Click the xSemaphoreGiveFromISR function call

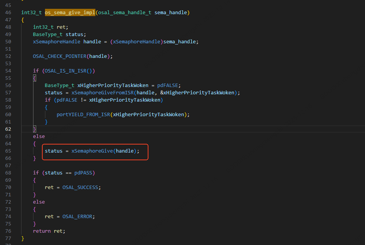tap(101, 93)
